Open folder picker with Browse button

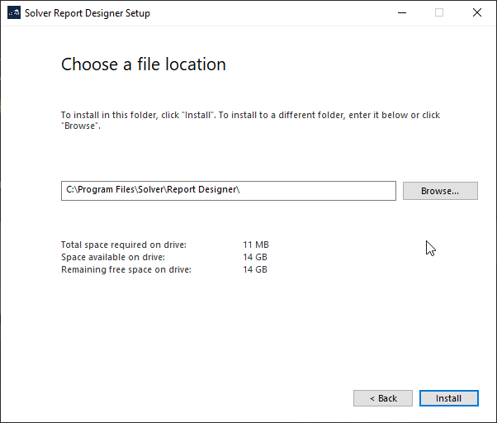440,191
